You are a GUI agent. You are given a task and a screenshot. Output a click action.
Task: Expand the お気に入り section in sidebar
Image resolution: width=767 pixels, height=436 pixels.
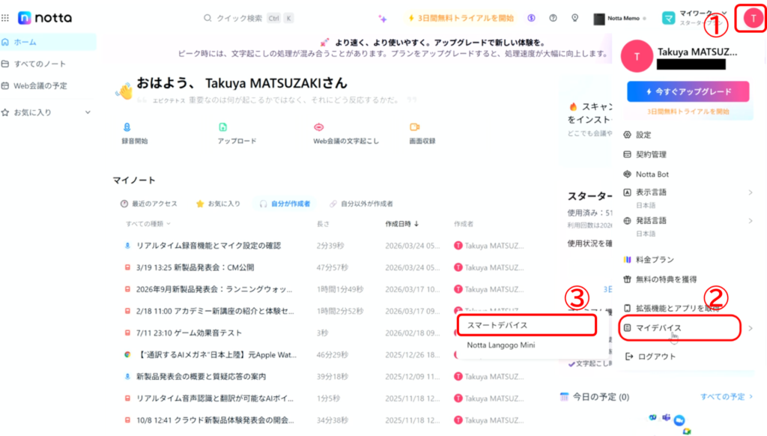pyautogui.click(x=87, y=112)
